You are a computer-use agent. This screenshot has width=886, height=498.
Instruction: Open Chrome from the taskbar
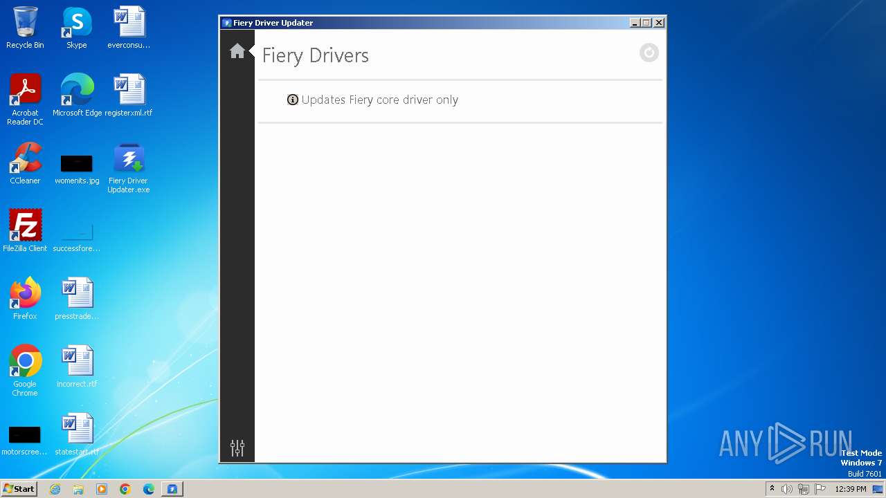125,489
